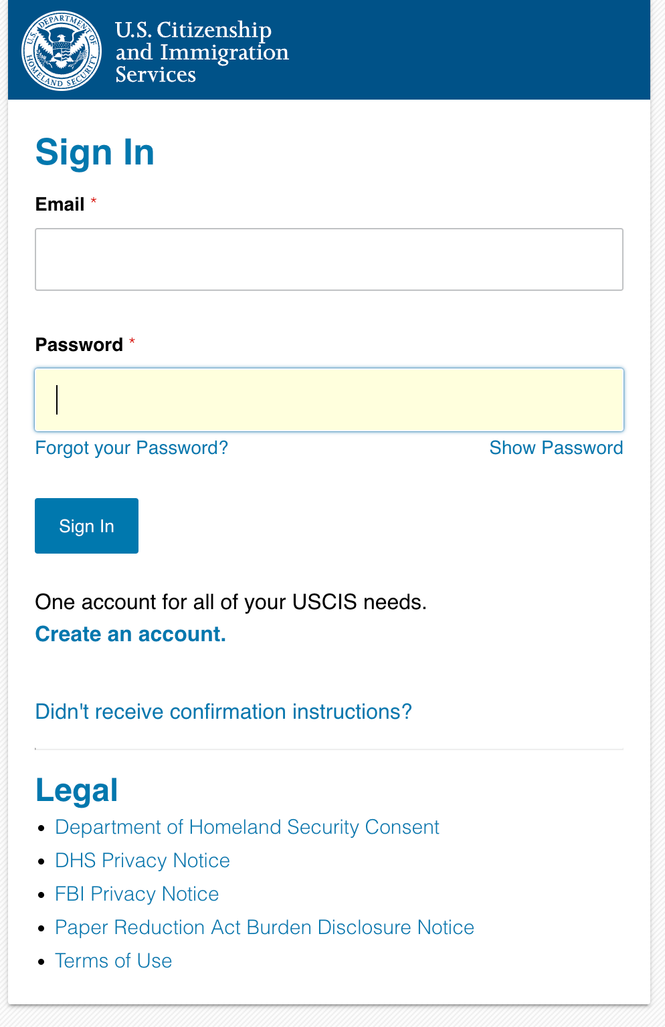This screenshot has width=665, height=1027.
Task: Open the Forgot your Password link
Action: click(132, 448)
